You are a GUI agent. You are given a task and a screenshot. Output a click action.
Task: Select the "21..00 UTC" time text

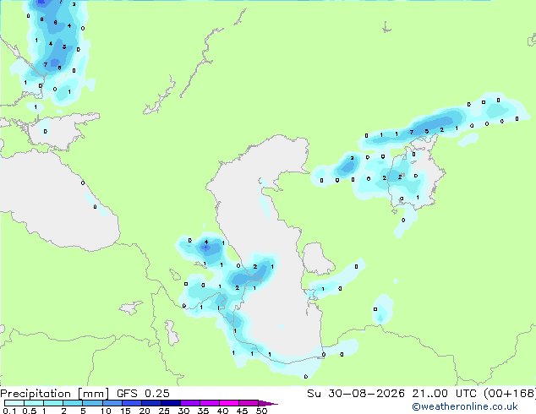point(444,394)
